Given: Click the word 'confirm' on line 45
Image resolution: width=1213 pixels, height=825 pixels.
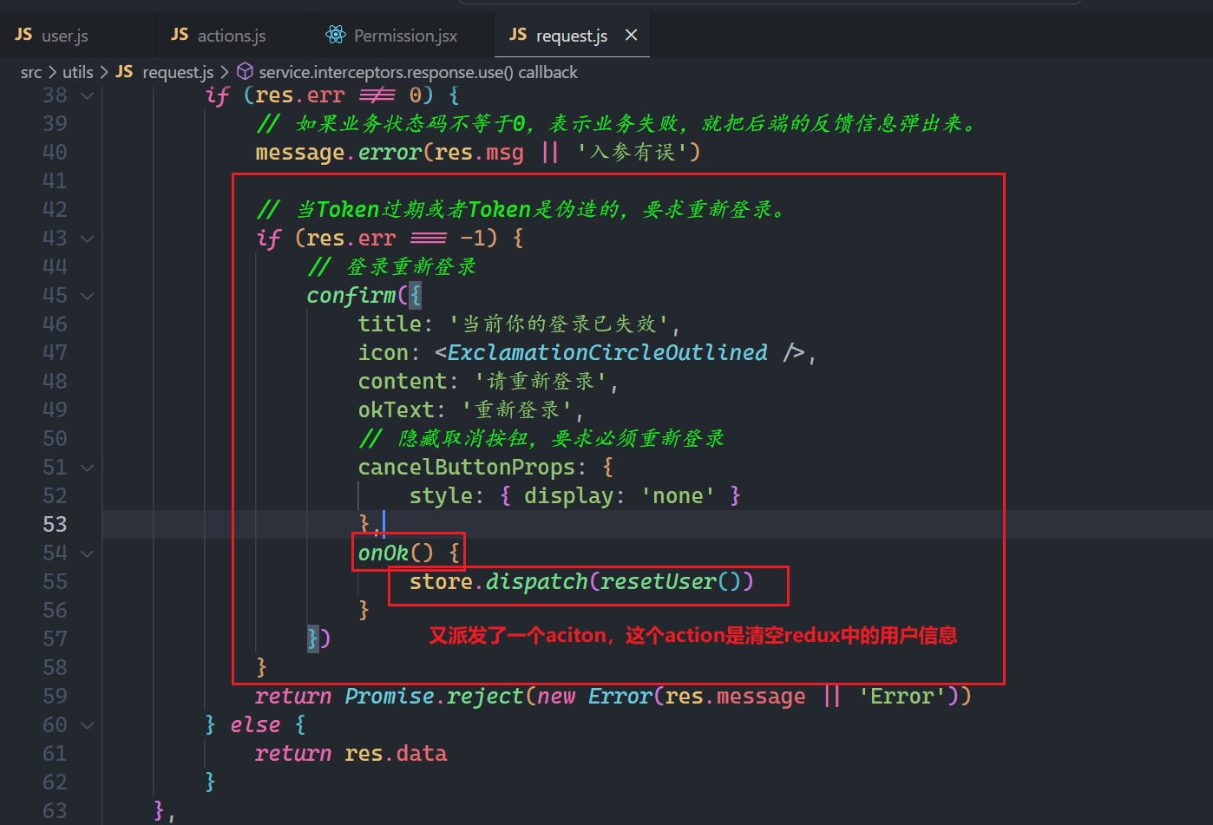Looking at the screenshot, I should point(351,296).
